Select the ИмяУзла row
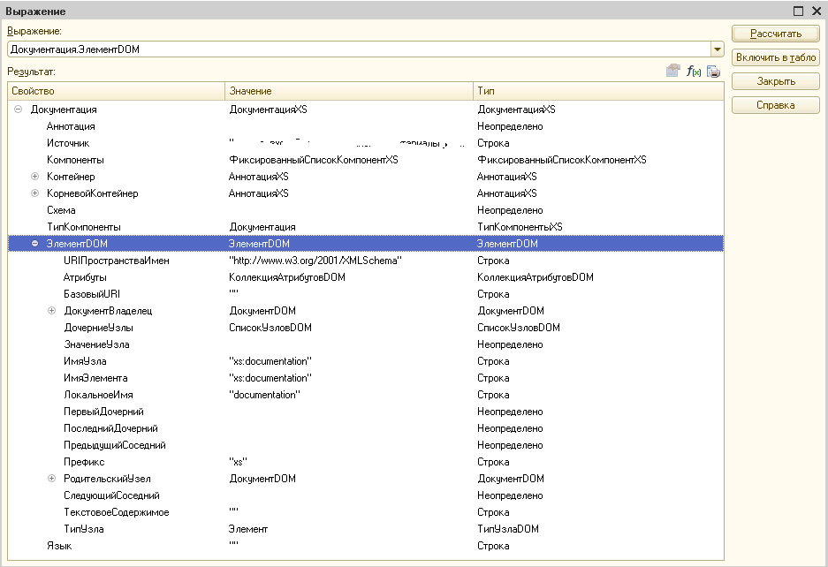828x567 pixels. point(366,361)
